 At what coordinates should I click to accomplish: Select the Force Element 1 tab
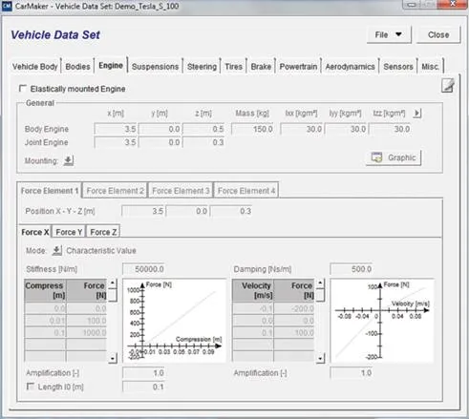pos(50,191)
